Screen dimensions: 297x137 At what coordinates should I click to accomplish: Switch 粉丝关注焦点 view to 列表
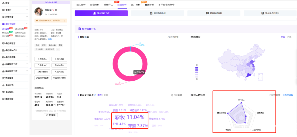(x=106, y=95)
